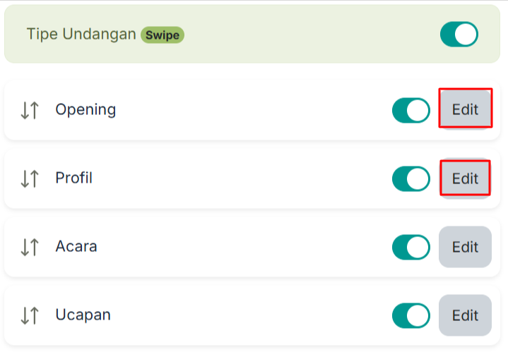Disable the Opening section toggle
This screenshot has height=352, width=508.
pyautogui.click(x=410, y=110)
